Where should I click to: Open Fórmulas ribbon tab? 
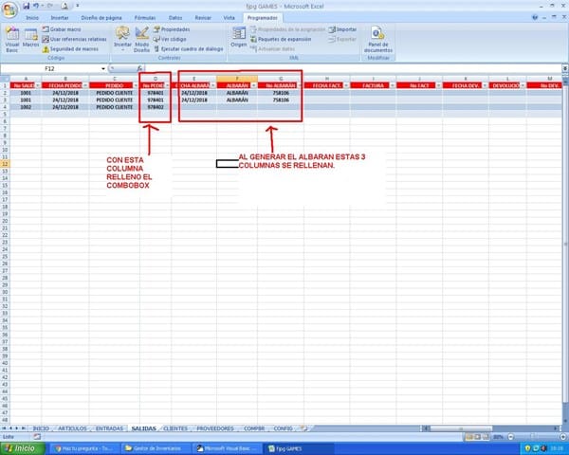click(145, 18)
